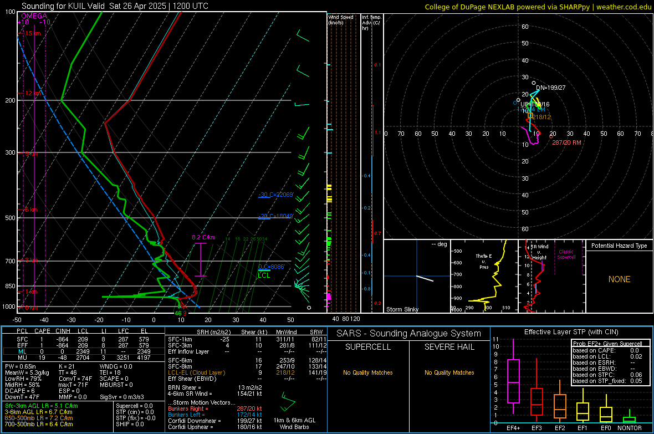
Task: Click the "LFC" column header
Action: click(123, 331)
